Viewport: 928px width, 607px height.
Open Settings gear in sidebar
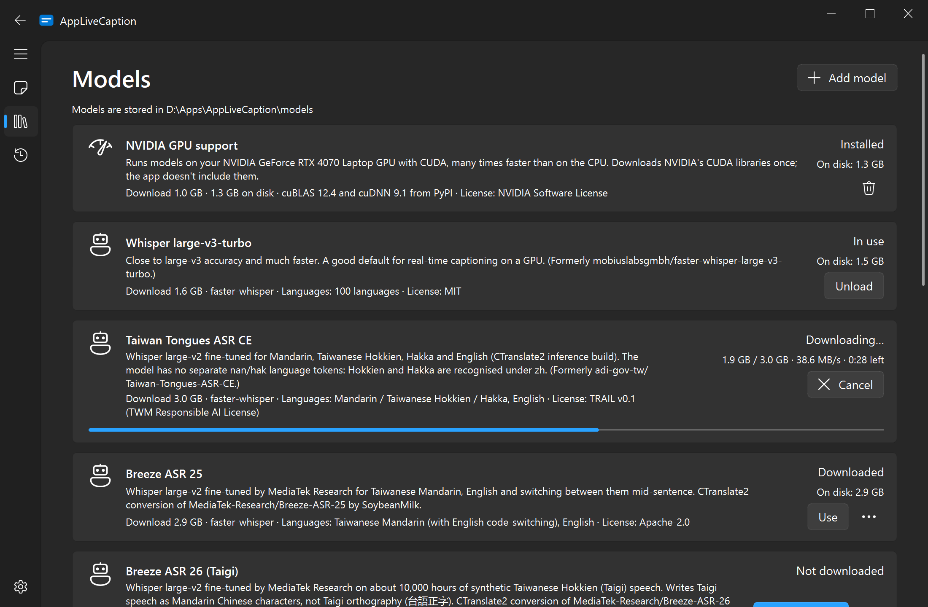click(x=21, y=586)
